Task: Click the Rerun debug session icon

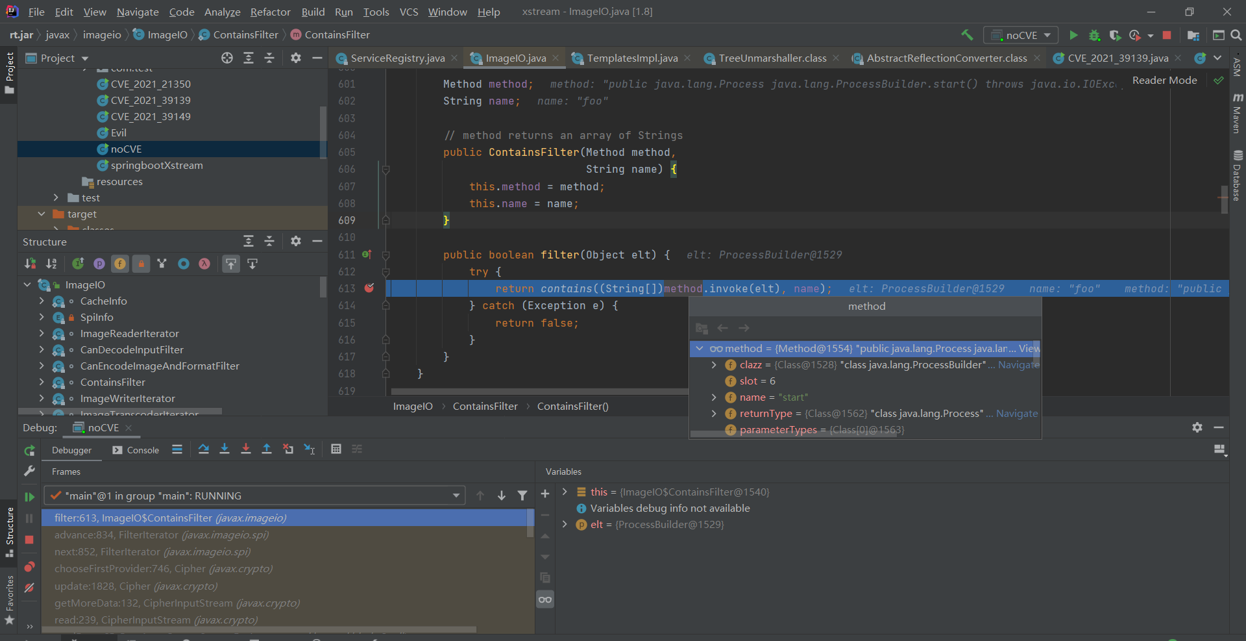Action: (29, 450)
